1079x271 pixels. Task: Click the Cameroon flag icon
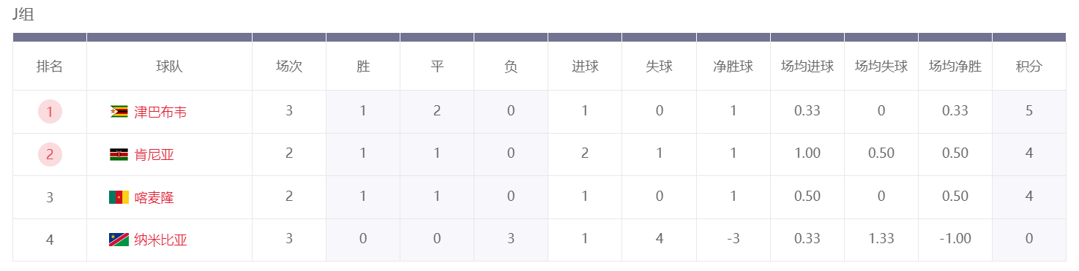119,197
